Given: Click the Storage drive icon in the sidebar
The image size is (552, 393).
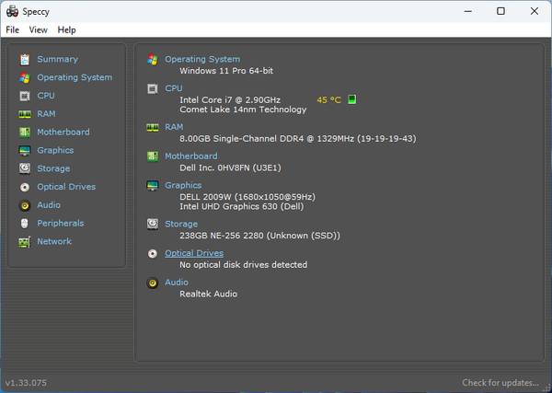Looking at the screenshot, I should pos(24,169).
